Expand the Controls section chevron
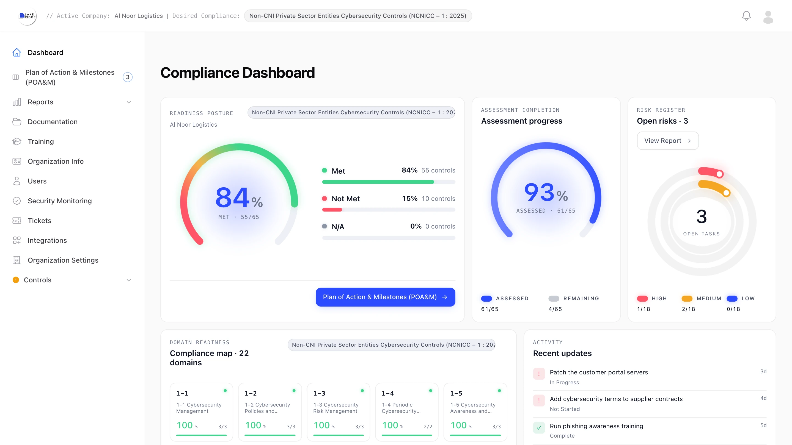 click(x=129, y=280)
